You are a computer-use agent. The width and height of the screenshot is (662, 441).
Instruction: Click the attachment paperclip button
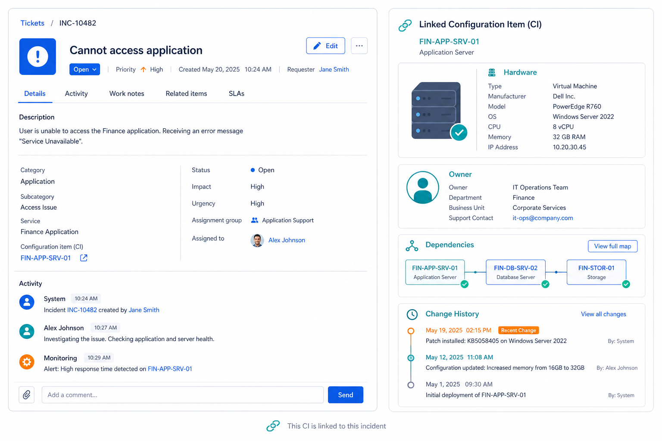pyautogui.click(x=26, y=395)
